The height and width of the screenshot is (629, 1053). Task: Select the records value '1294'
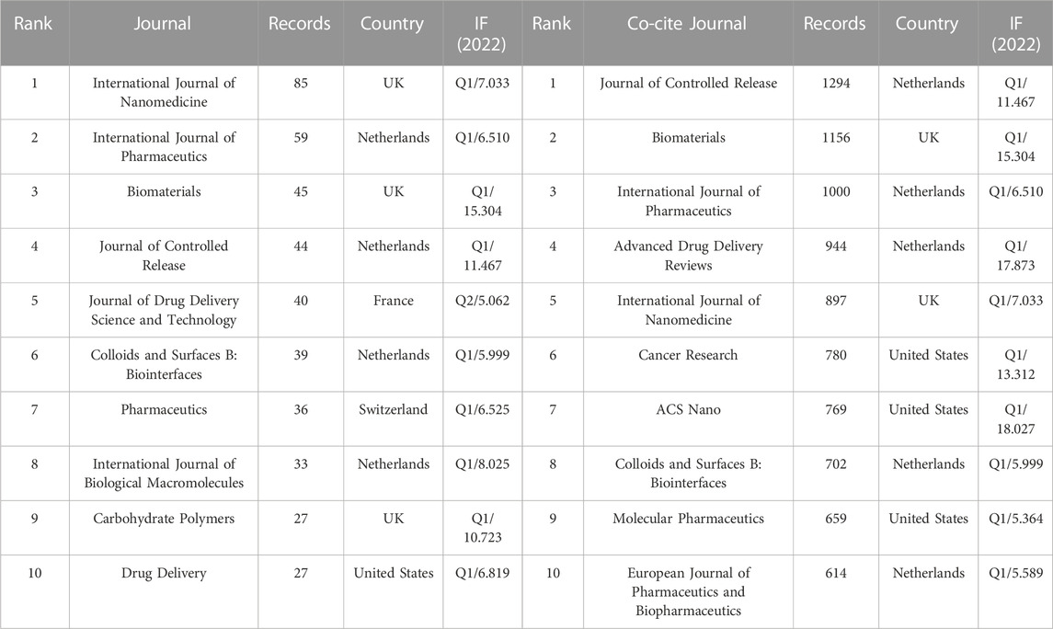coord(835,83)
